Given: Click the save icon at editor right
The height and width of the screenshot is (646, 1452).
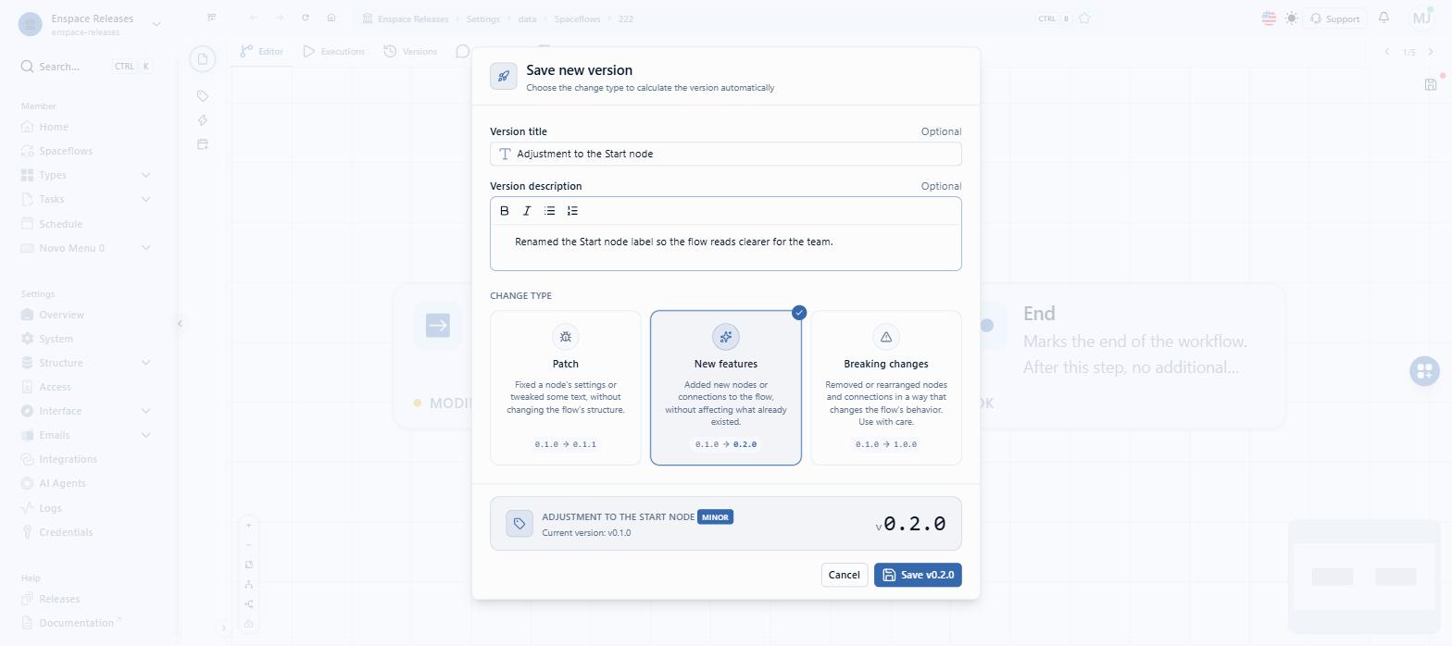Looking at the screenshot, I should pos(1431,84).
